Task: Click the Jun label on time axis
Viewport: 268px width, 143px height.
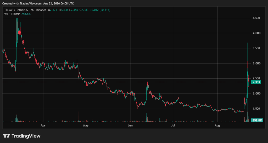Action: (x=130, y=126)
